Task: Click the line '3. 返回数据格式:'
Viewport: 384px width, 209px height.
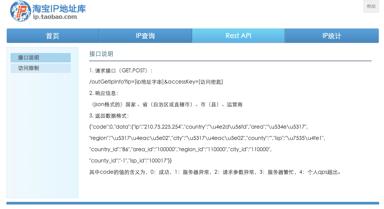Action: tap(109, 116)
